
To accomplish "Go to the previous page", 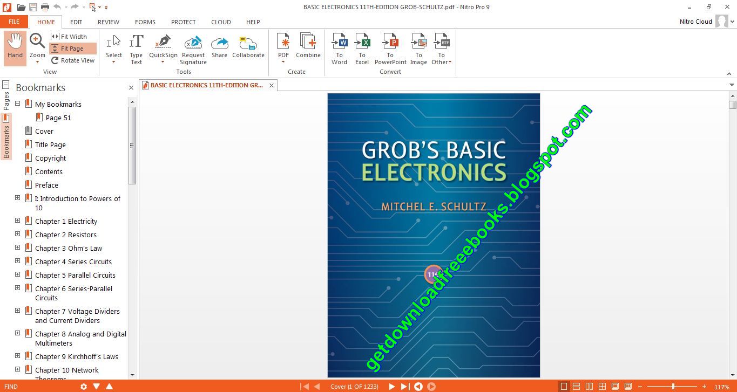I will pyautogui.click(x=317, y=387).
